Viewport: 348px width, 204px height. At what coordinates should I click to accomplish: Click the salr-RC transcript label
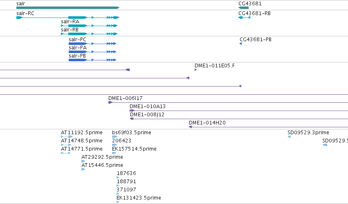25,13
